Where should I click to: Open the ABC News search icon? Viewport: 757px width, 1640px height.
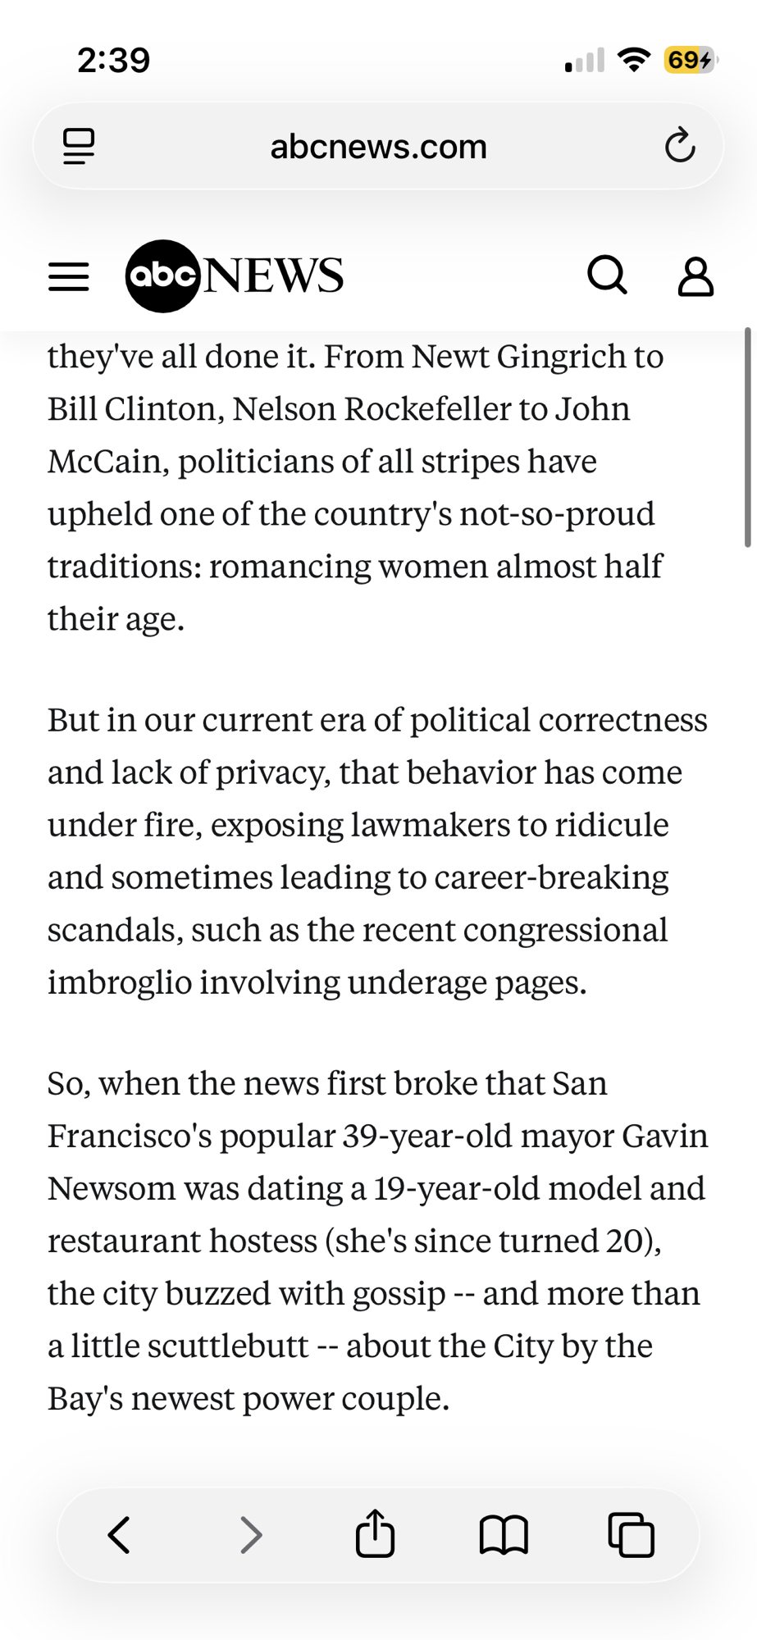(x=608, y=276)
